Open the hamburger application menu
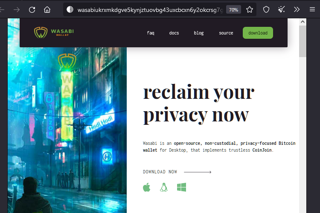Screen dimensions: 320x213 (312, 9)
